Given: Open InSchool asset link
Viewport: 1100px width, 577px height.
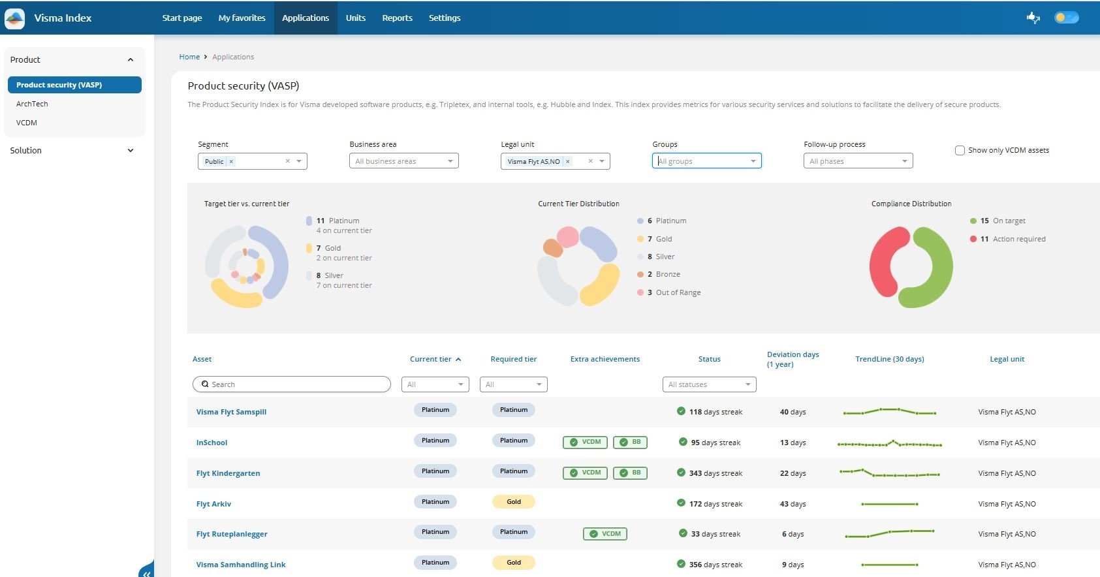Looking at the screenshot, I should pyautogui.click(x=212, y=443).
